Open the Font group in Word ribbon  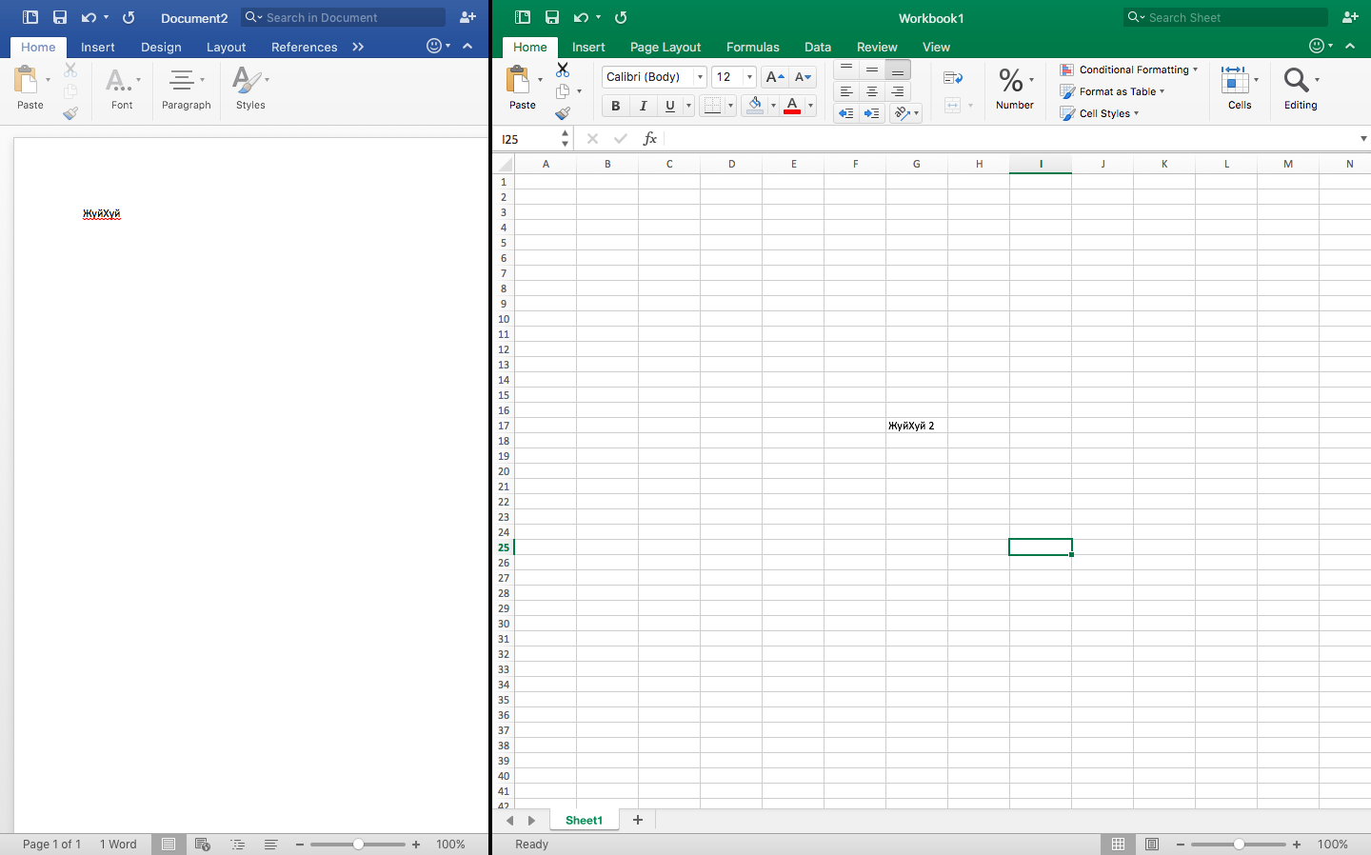click(x=122, y=89)
